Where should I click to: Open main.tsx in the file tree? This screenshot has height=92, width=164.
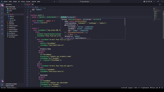12,18
